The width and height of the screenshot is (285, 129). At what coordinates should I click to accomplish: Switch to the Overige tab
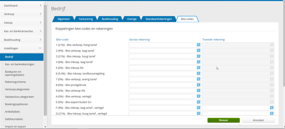tap(132, 19)
